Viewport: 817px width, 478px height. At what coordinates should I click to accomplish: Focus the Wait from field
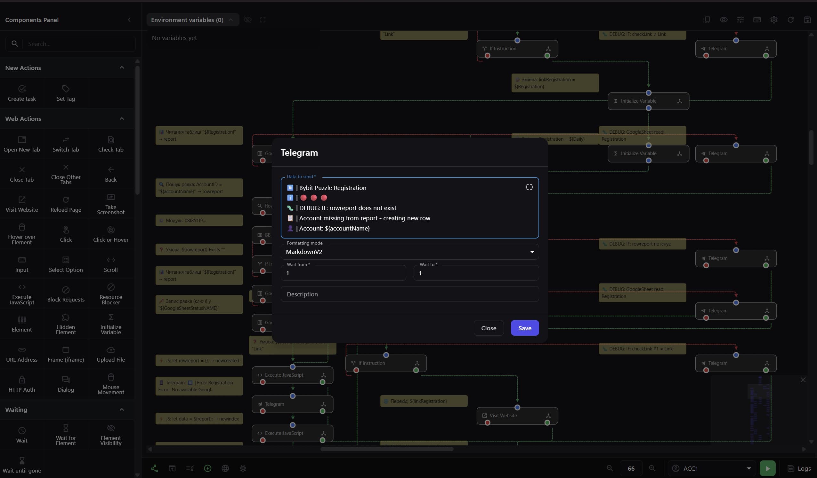tap(343, 273)
